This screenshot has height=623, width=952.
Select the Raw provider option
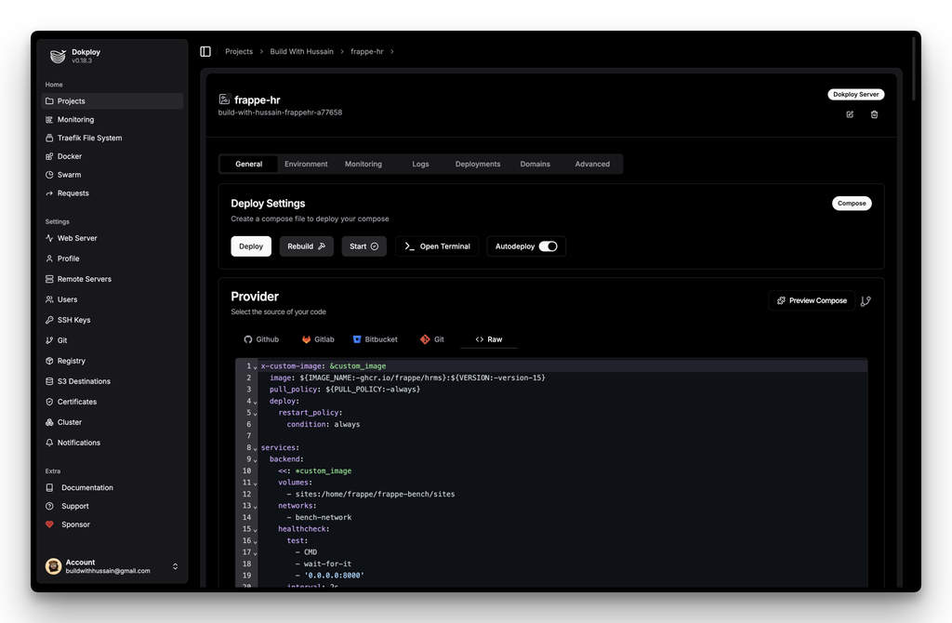pyautogui.click(x=488, y=339)
